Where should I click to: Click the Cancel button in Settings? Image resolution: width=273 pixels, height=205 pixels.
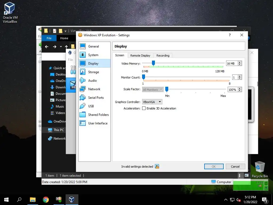235,167
